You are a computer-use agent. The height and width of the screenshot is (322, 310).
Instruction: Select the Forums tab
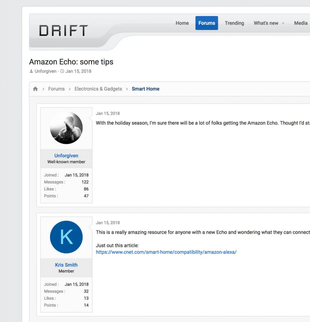(x=206, y=23)
